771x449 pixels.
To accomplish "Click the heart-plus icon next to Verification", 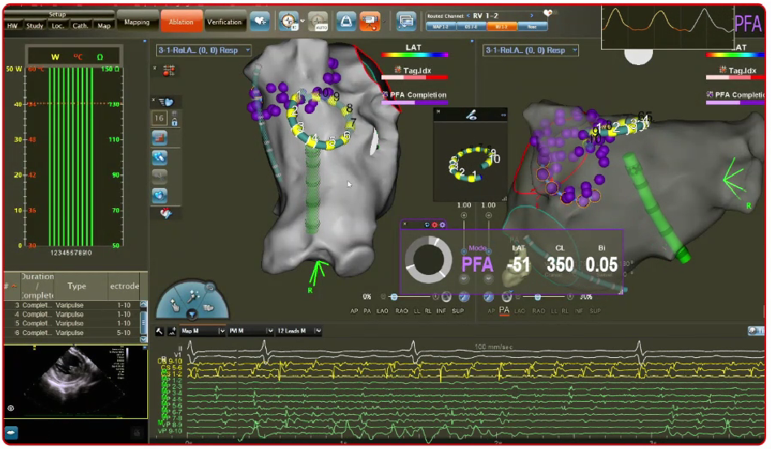I will pyautogui.click(x=260, y=21).
